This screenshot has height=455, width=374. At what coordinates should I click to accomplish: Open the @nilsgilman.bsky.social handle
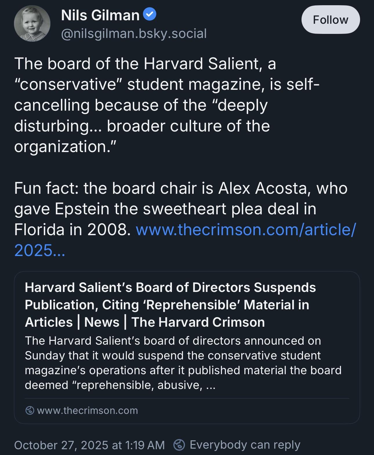pyautogui.click(x=134, y=34)
